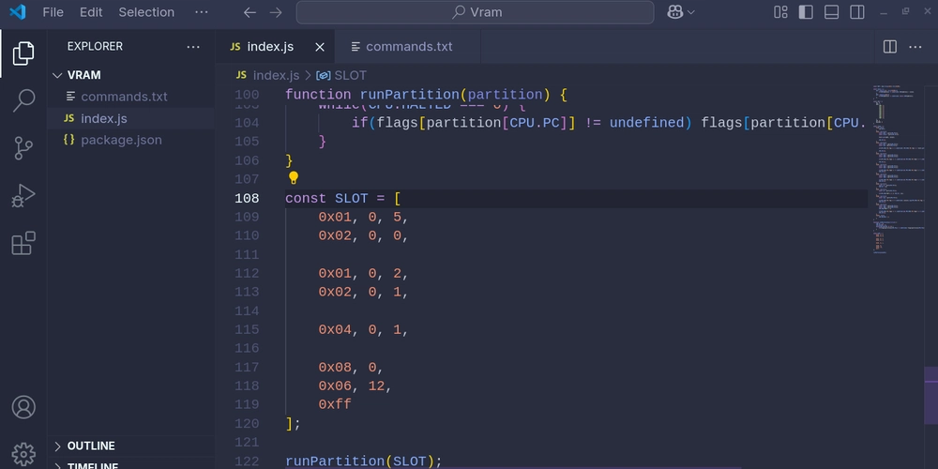Click the minimap code overview
This screenshot has height=469, width=938.
[900, 169]
